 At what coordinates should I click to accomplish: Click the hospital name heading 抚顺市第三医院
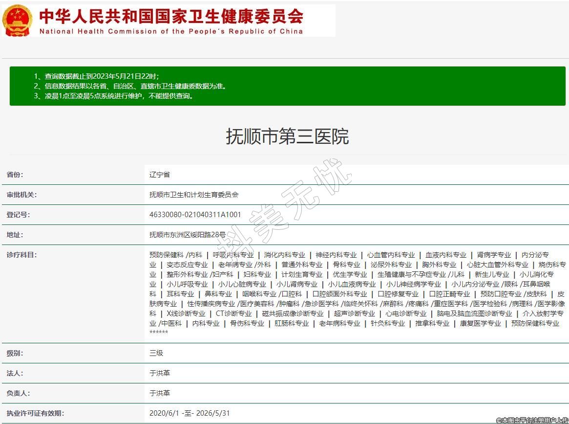(x=287, y=136)
